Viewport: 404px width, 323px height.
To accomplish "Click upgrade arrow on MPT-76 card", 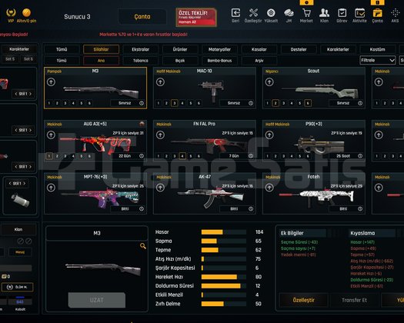I will pos(51,188).
